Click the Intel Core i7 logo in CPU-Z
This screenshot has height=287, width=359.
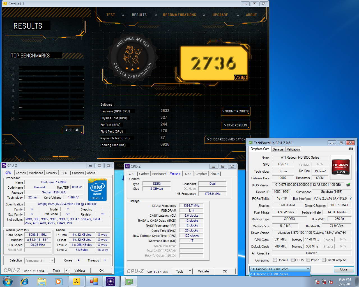click(97, 190)
